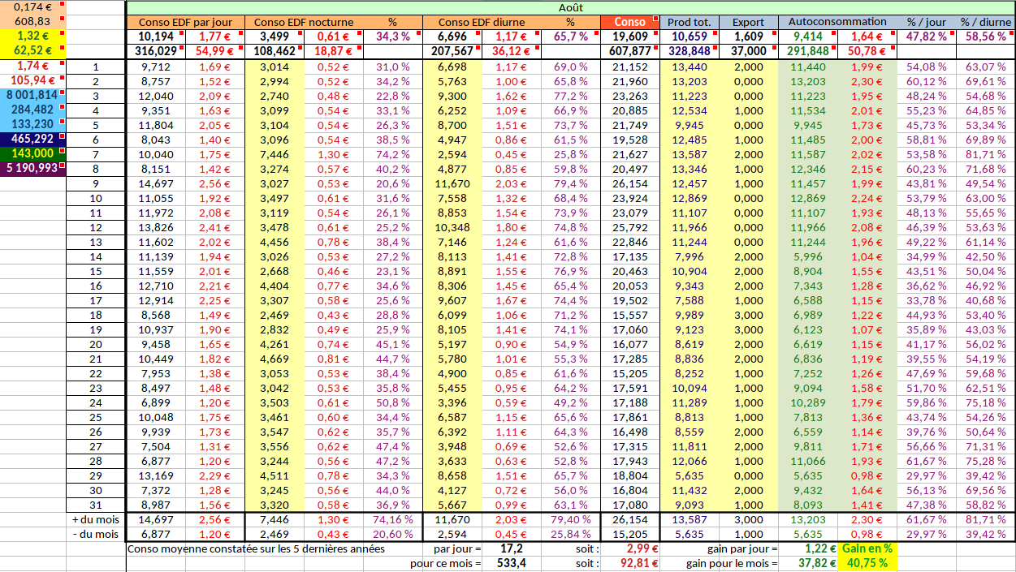This screenshot has height=572, width=1016.
Task: Click the yellow 'Gain en %' cell
Action: click(867, 548)
